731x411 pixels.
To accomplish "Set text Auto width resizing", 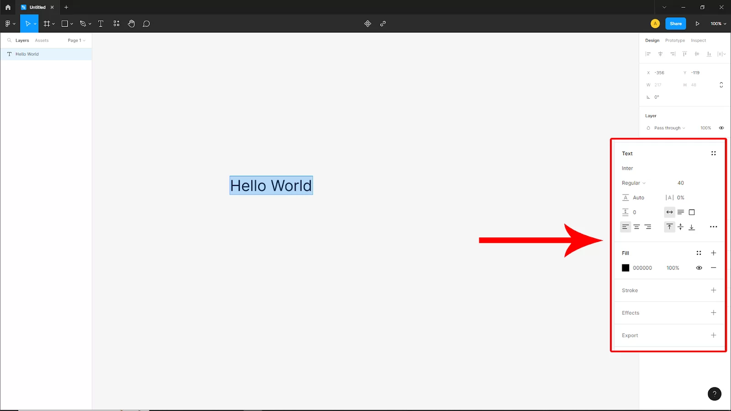I will (x=669, y=212).
